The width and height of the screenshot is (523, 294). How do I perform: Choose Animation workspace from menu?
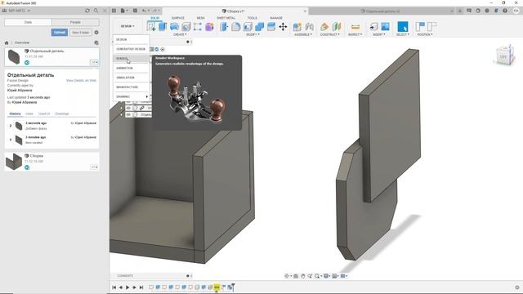pyautogui.click(x=132, y=68)
